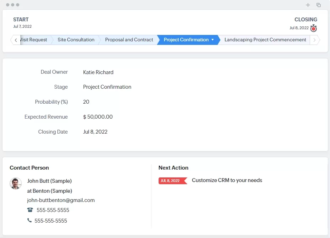330x238 pixels.
Task: Select the Visit Request stage
Action: [34, 40]
